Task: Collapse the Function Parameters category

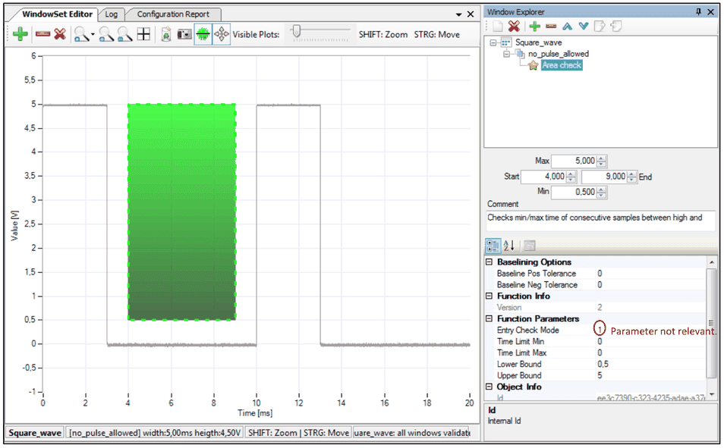Action: click(489, 319)
